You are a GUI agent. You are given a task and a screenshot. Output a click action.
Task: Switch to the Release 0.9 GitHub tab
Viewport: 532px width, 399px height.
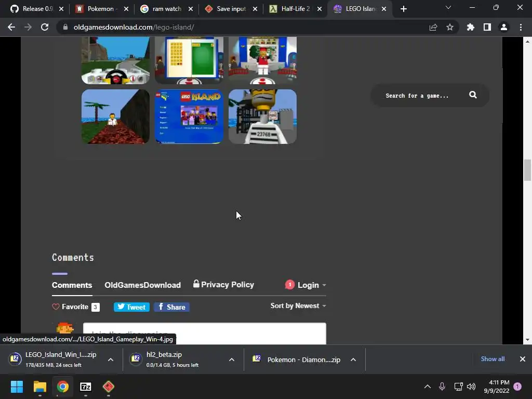[31, 9]
